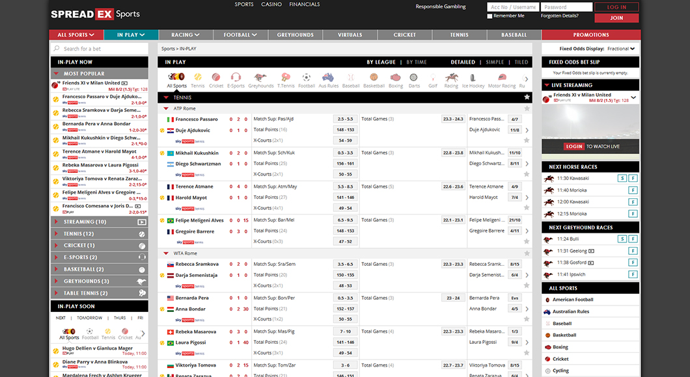Select the Greyhounds sport icon filter
Viewport: 690px width, 377px height.
[x=260, y=80]
